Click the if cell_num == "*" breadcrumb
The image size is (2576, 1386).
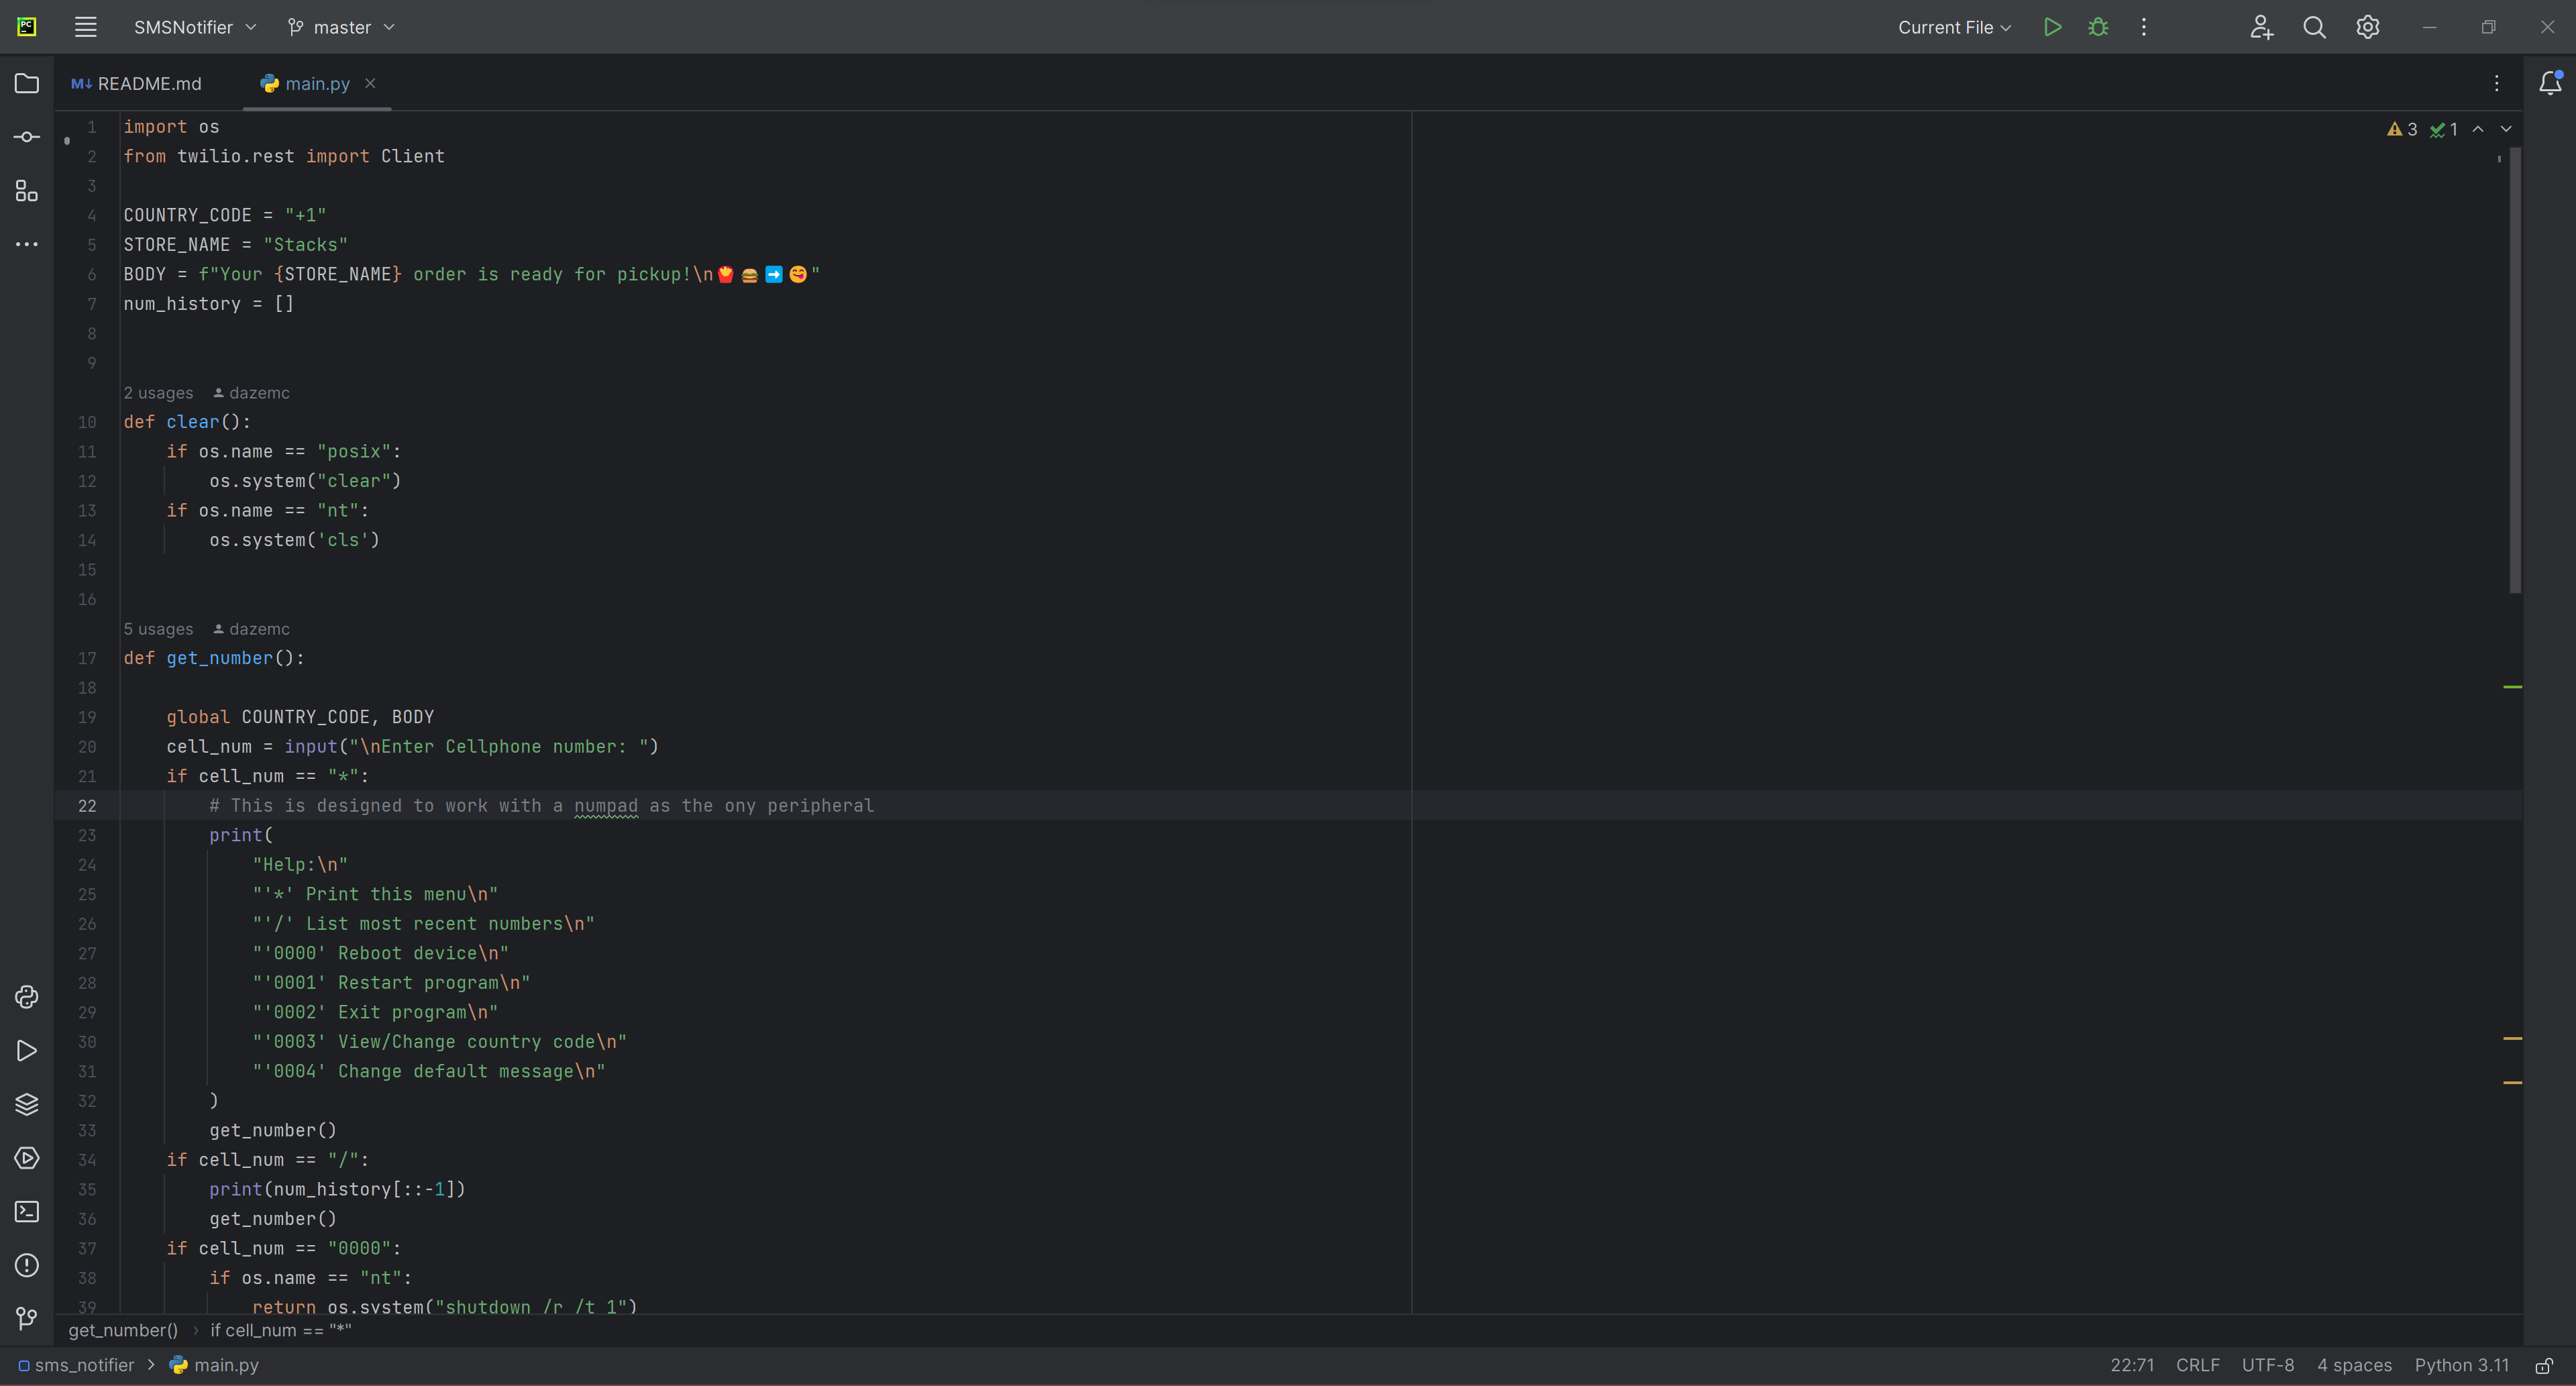click(281, 1330)
